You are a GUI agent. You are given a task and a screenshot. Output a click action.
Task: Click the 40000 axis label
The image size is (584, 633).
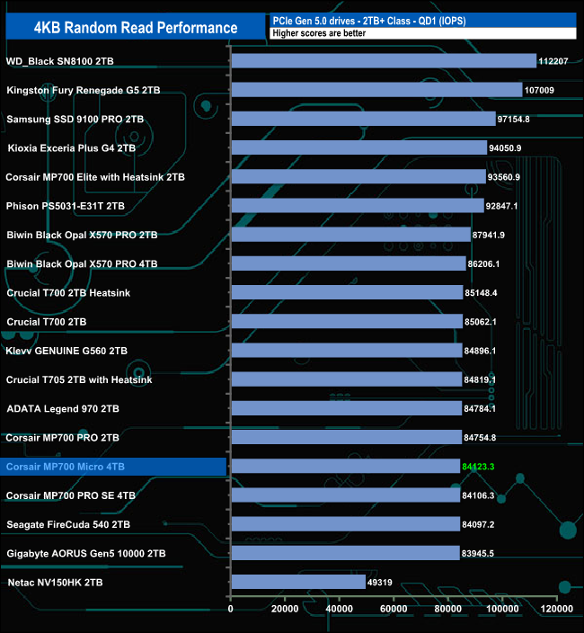[340, 609]
